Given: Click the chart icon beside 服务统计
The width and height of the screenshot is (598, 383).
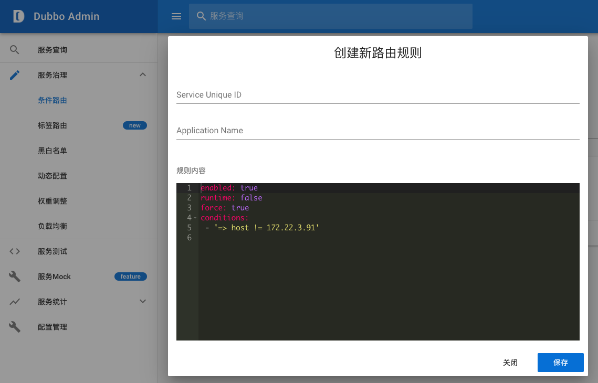Looking at the screenshot, I should tap(15, 302).
